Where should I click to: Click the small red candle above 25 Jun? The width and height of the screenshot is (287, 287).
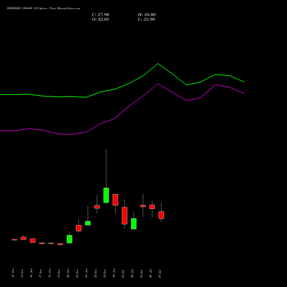click(97, 207)
